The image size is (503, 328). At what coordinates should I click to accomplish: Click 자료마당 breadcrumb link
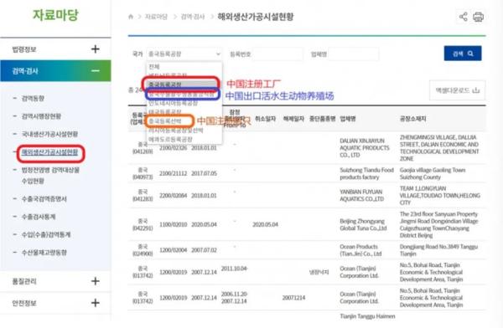(156, 17)
